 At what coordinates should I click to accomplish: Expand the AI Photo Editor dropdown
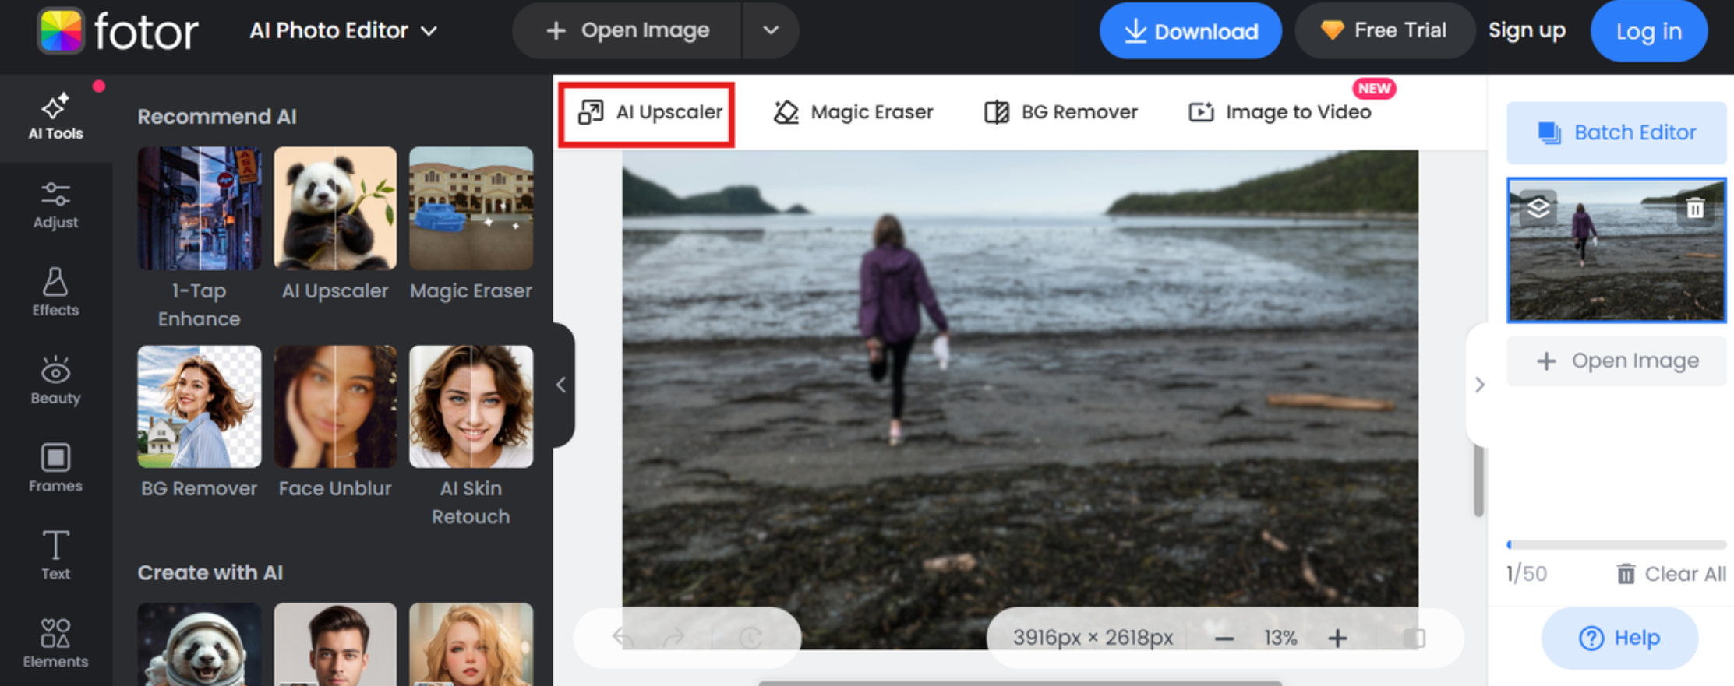coord(344,30)
